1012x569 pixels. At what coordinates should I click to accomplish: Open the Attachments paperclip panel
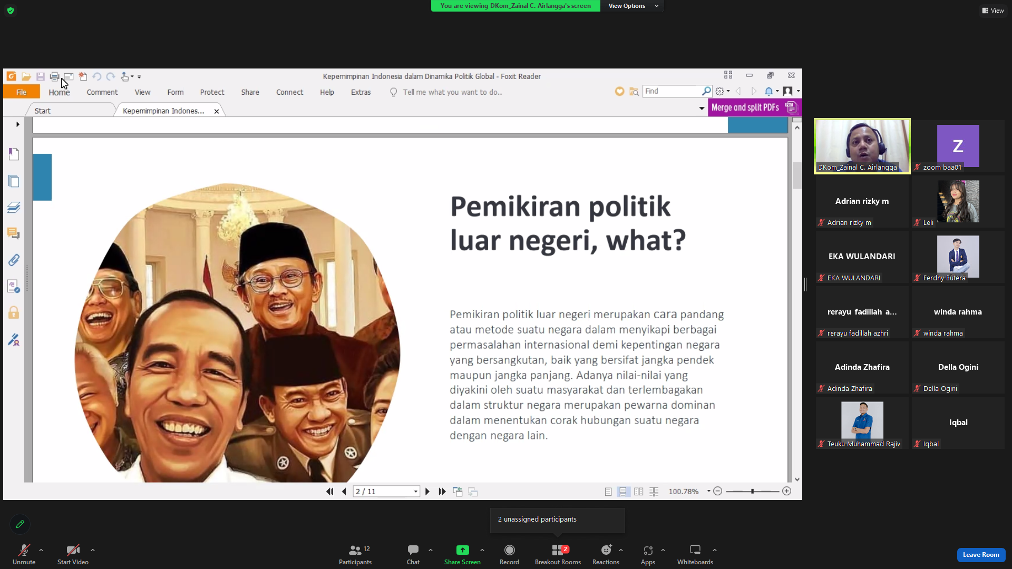pyautogui.click(x=14, y=260)
